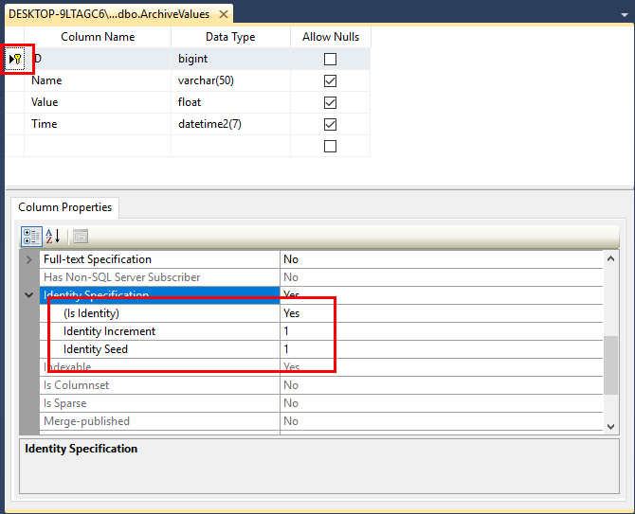
Task: Click the property grid scroll down arrow
Action: point(611,427)
